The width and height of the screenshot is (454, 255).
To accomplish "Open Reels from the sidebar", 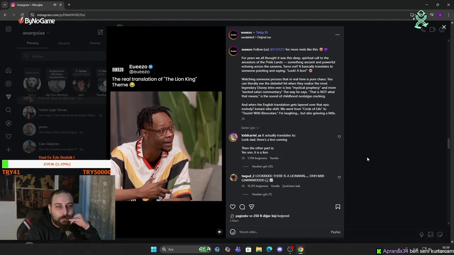I will (9, 84).
